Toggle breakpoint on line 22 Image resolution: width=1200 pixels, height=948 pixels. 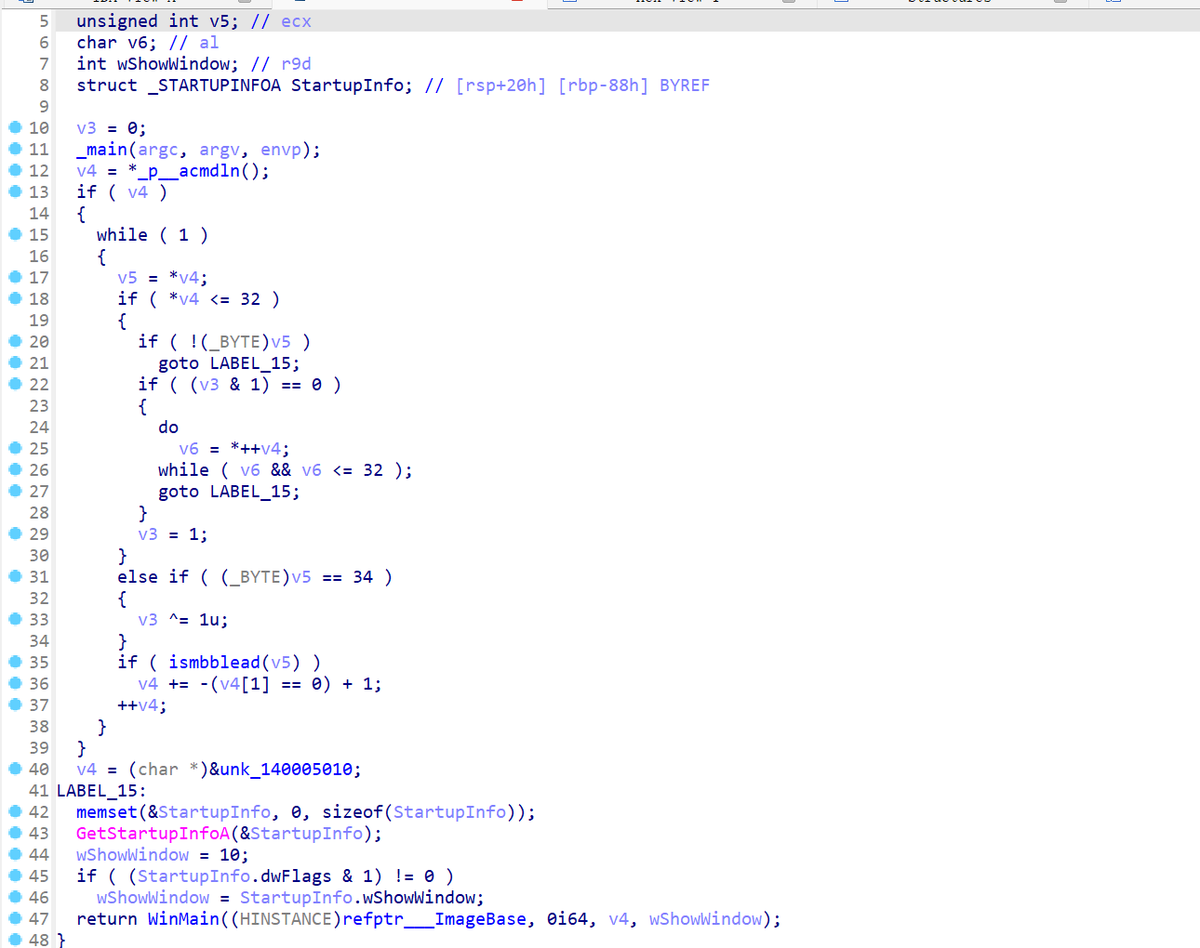[x=15, y=384]
